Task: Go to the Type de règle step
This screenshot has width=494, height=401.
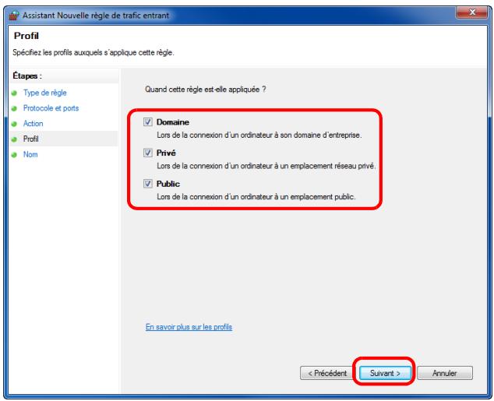Action: [x=44, y=93]
